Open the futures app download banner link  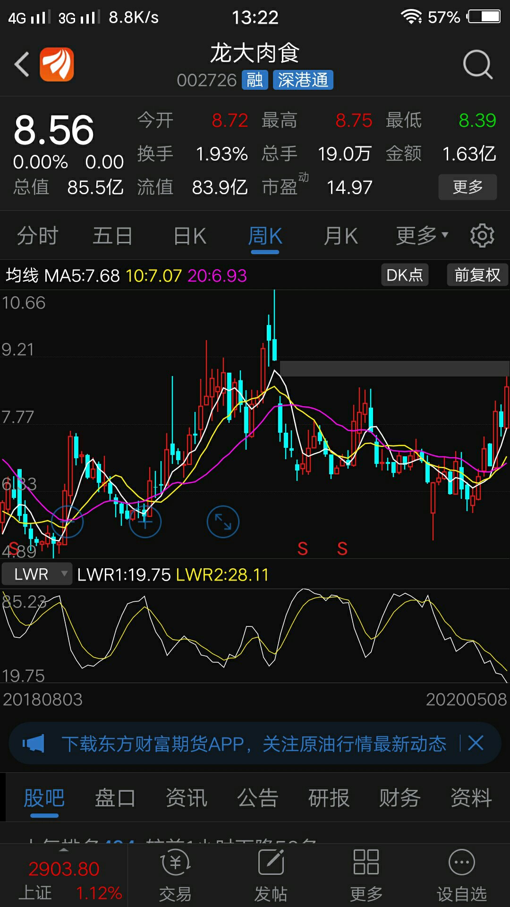(x=254, y=744)
